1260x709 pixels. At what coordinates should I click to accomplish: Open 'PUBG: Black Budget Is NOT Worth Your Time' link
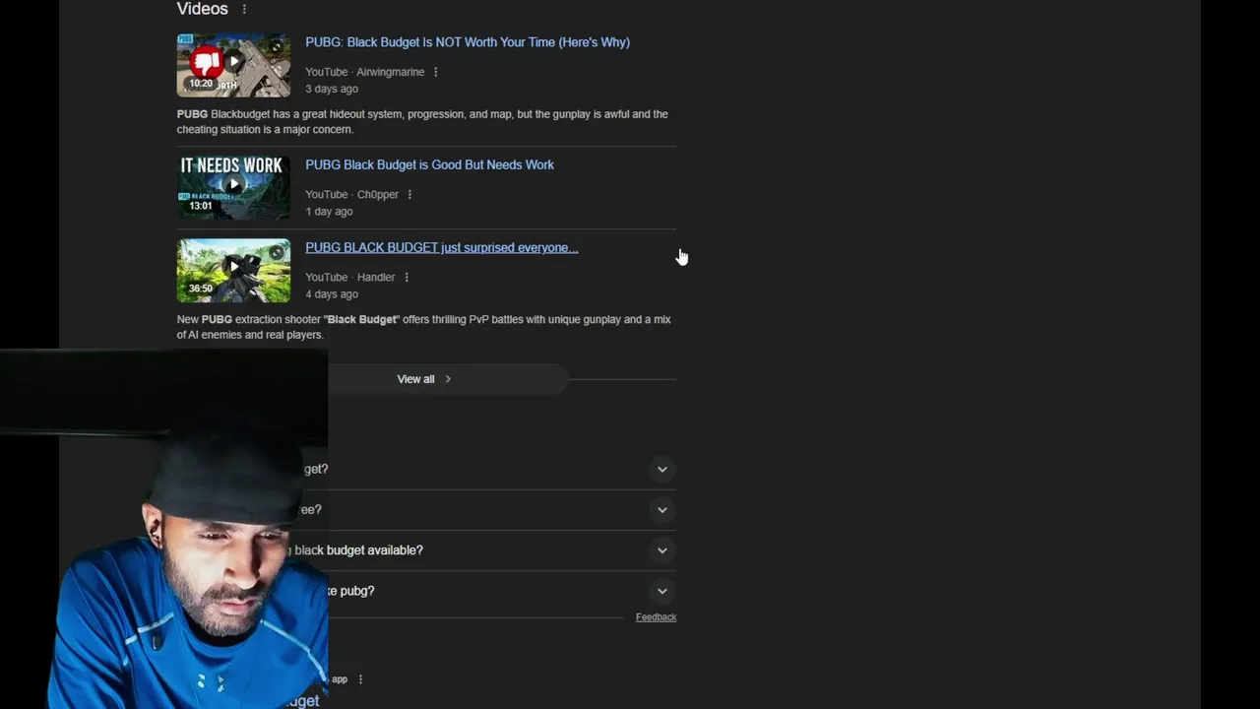(468, 42)
